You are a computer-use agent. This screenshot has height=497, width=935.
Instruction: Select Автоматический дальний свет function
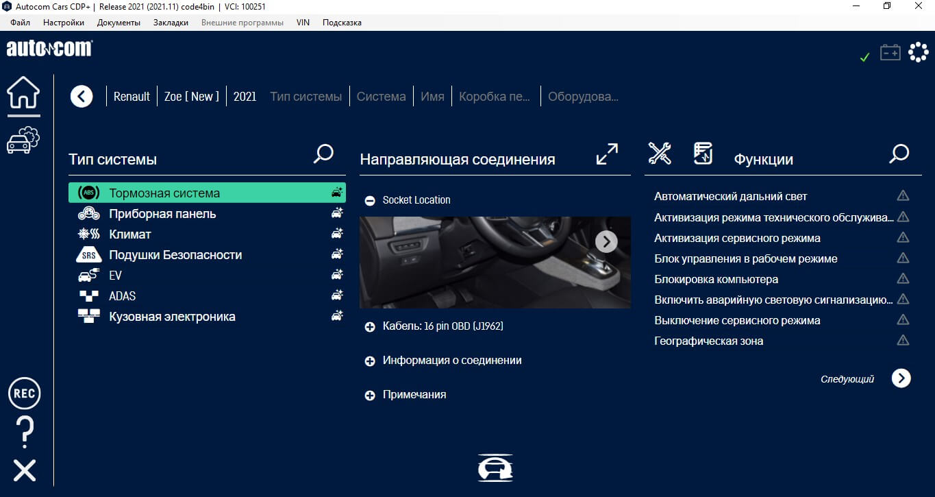(x=730, y=197)
